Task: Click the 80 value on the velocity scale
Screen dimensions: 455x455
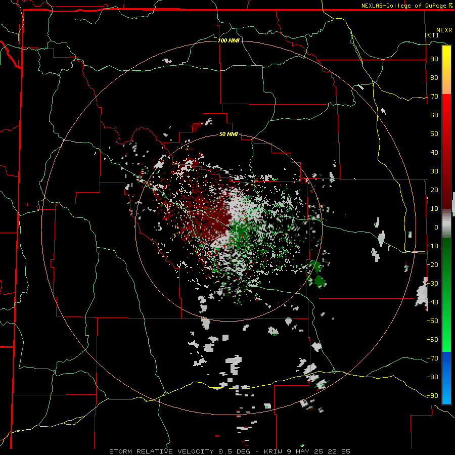Action: click(434, 78)
